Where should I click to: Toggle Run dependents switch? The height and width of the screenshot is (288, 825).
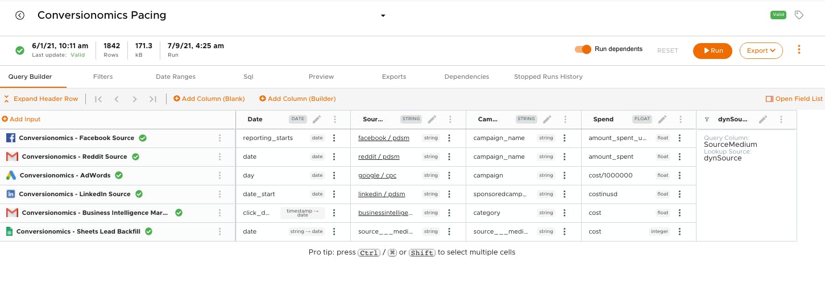(583, 49)
